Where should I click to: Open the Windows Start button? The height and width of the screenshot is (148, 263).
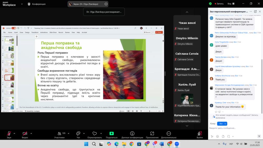pyautogui.click(x=86, y=144)
